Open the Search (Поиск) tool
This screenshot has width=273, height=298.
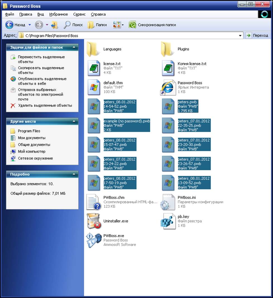coord(73,25)
